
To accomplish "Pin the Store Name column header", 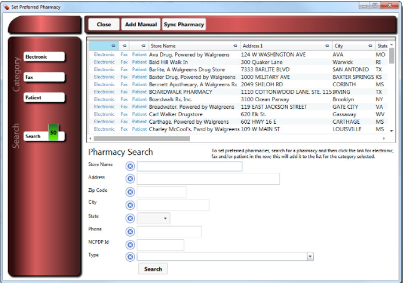I will tap(235, 46).
